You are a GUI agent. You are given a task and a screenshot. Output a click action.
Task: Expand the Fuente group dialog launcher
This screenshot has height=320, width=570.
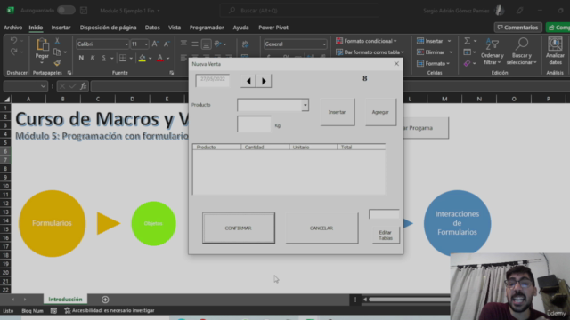point(172,73)
